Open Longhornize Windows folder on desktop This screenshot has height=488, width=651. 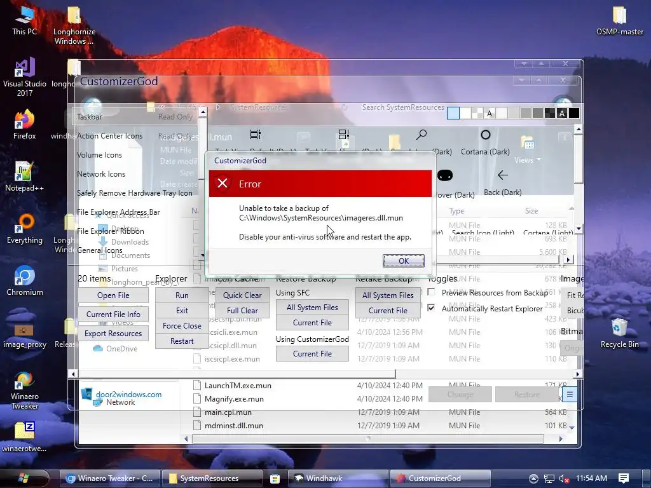click(74, 25)
